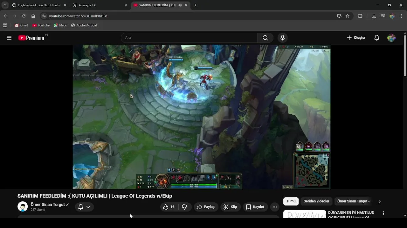Open the apps grid in bookmarks bar

(x=5, y=25)
